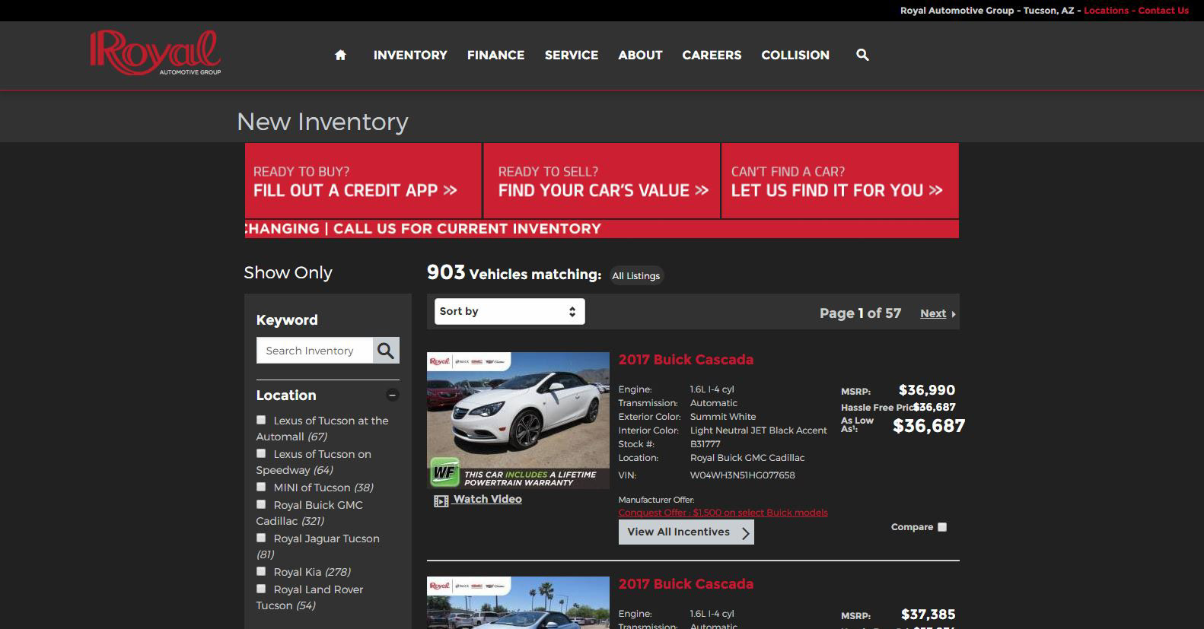
Task: Check Royal Buick GMC Cadillac filter
Action: coord(261,504)
